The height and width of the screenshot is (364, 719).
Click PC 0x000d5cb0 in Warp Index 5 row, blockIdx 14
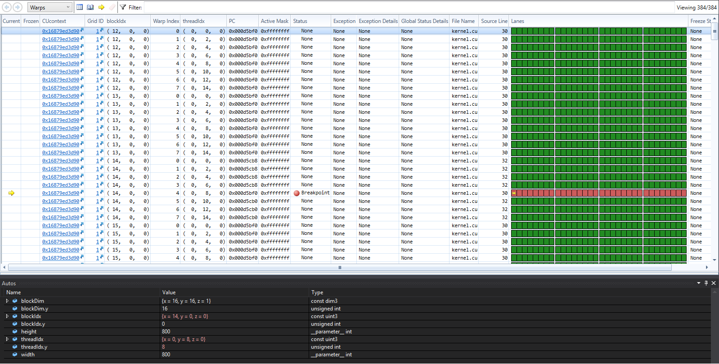click(243, 201)
